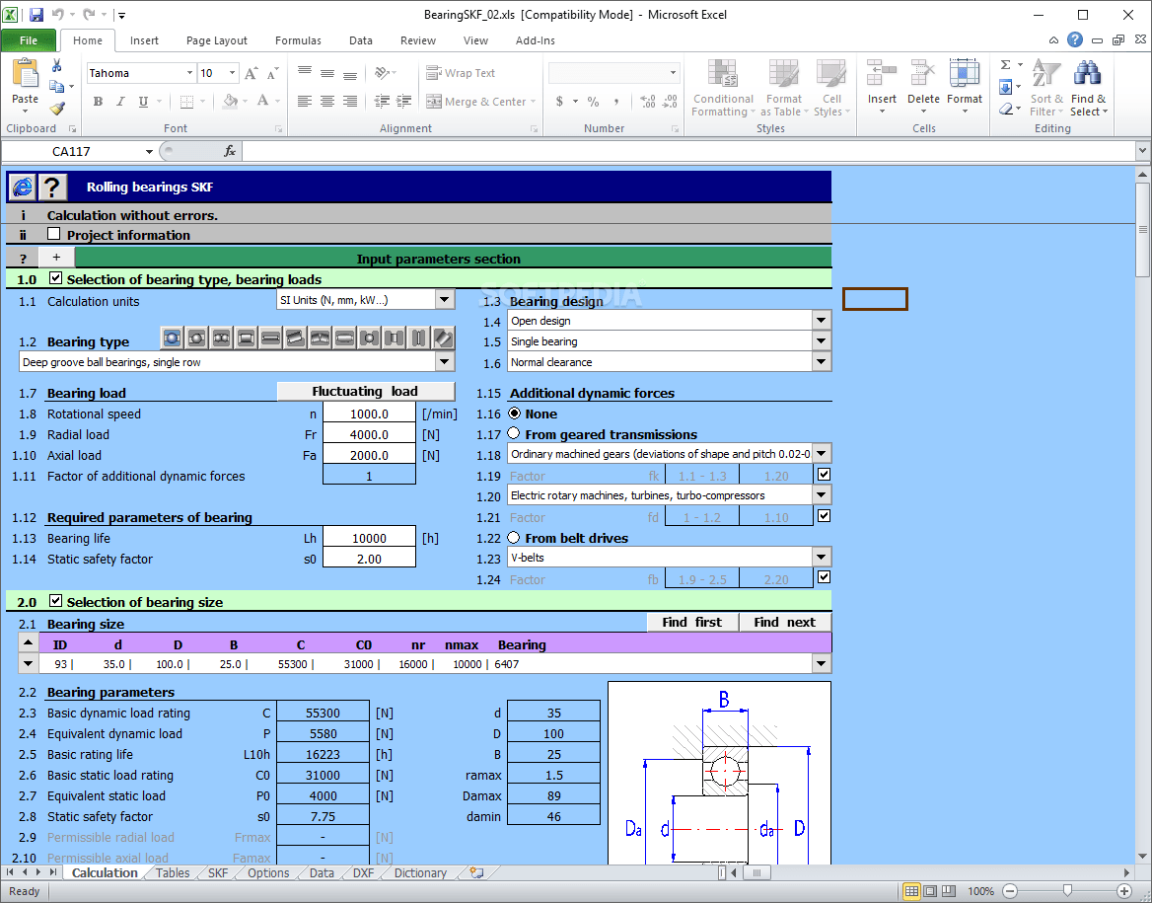Click the Find first button
This screenshot has width=1152, height=903.
point(692,622)
